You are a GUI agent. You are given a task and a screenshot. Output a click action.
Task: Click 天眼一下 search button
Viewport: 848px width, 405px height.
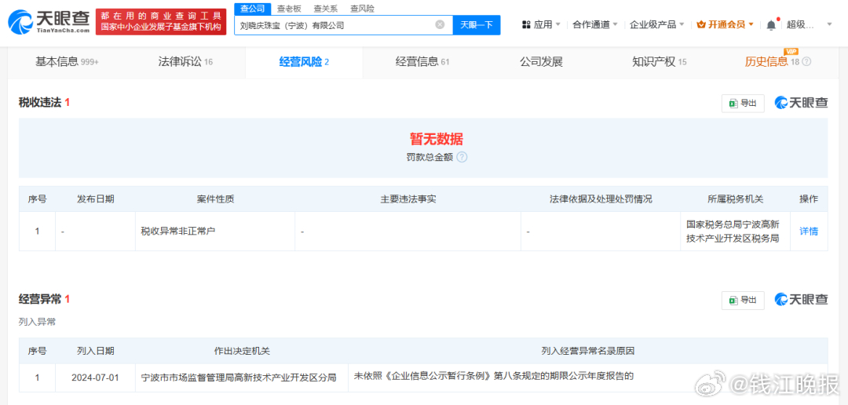pyautogui.click(x=477, y=25)
